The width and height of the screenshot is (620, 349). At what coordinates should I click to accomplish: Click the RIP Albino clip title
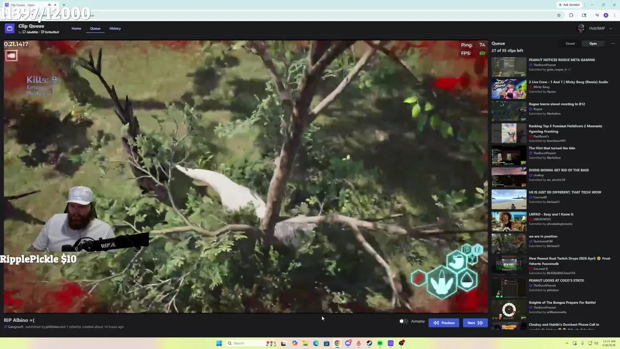(x=19, y=320)
